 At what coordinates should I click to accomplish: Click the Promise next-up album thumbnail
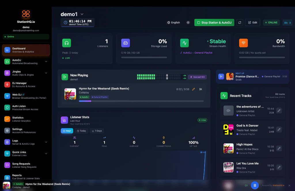tap(230, 76)
